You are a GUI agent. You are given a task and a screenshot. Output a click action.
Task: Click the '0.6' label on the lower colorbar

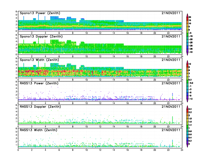[x=190, y=134]
